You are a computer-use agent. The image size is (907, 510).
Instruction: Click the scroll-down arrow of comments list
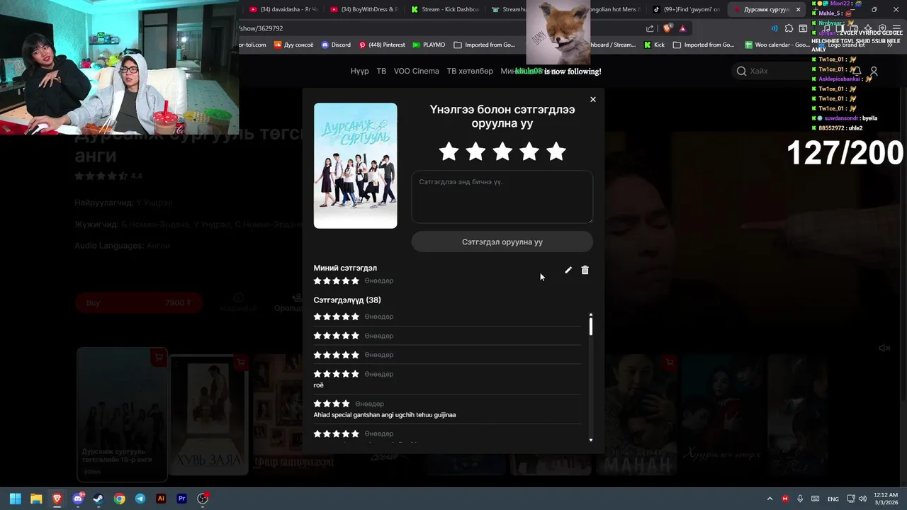tap(590, 440)
